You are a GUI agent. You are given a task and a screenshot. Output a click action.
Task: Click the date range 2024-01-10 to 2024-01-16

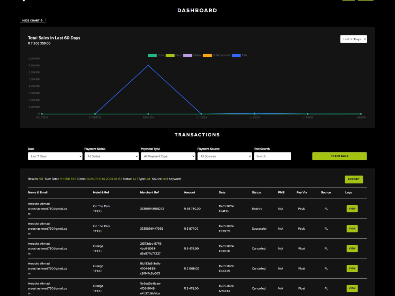pyautogui.click(x=103, y=179)
